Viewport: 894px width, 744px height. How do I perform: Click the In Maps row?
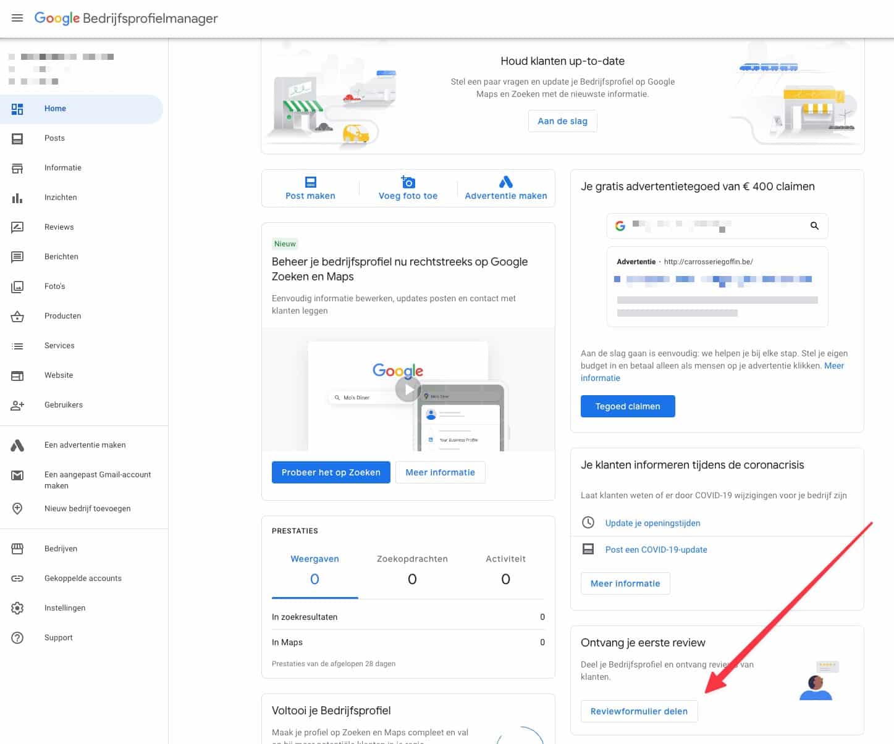pyautogui.click(x=408, y=642)
